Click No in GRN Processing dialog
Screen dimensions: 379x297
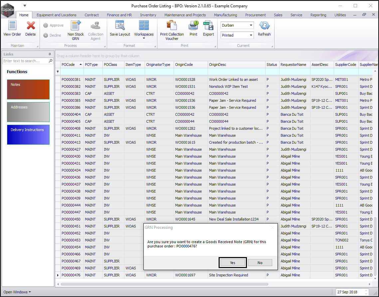point(260,263)
